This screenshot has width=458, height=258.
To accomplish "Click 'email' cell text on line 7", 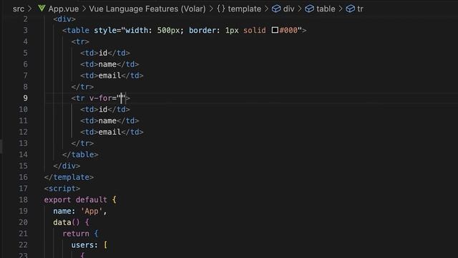I will coord(109,75).
